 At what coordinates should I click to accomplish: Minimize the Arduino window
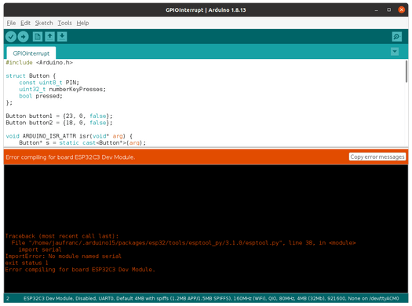377,10
